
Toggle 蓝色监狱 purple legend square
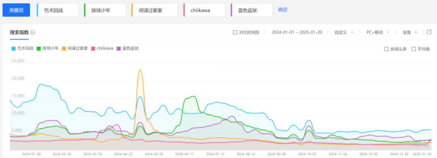click(x=119, y=49)
